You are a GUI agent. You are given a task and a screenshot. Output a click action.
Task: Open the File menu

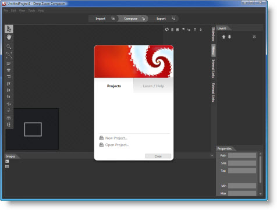click(6, 10)
